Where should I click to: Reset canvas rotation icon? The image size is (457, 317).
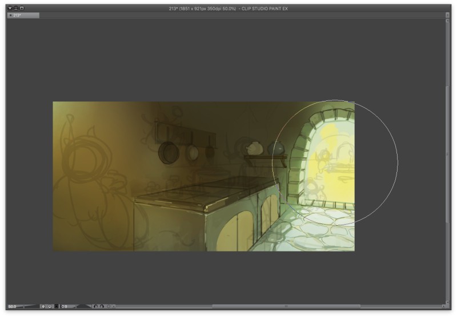[109, 306]
